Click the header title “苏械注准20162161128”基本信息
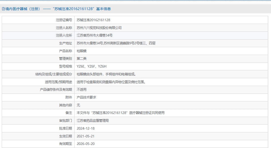Viewport: 271px width, 148px height. (82, 9)
